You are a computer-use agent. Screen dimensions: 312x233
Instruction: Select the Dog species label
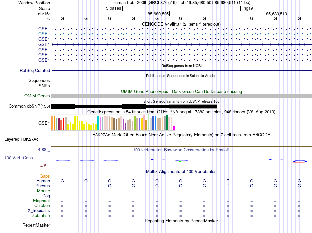[46, 196]
